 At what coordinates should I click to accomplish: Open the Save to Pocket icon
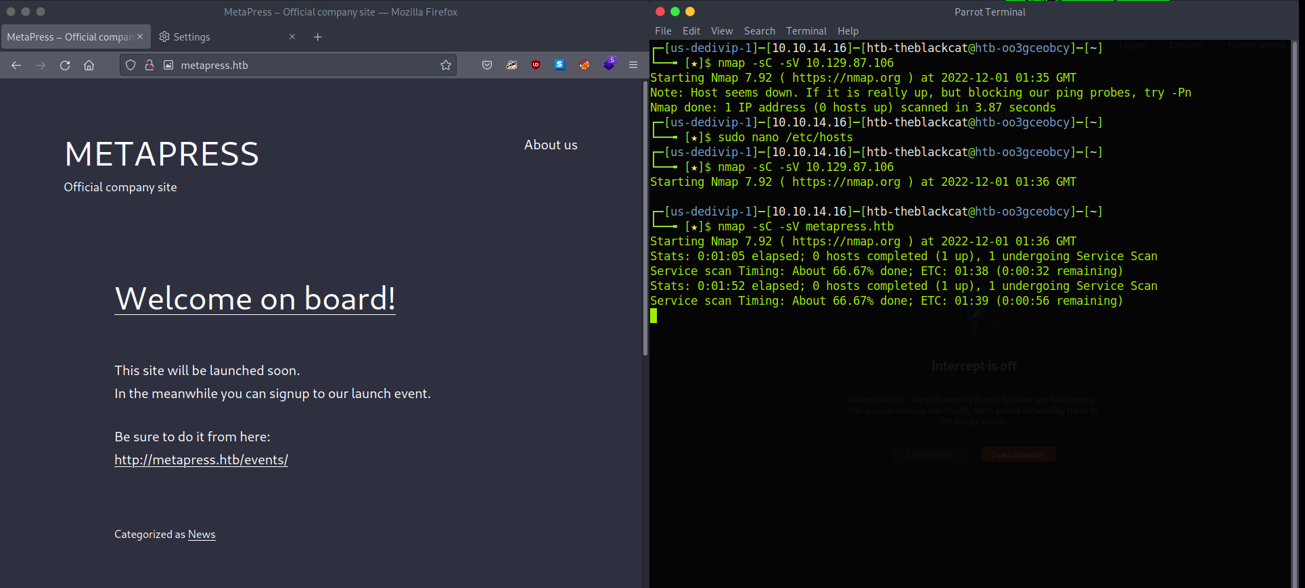click(487, 65)
